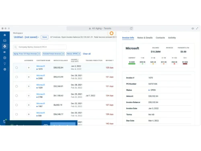The image size is (201, 151).
Task: Add assignee to invoice 2788
Action: pyautogui.click(x=29, y=95)
